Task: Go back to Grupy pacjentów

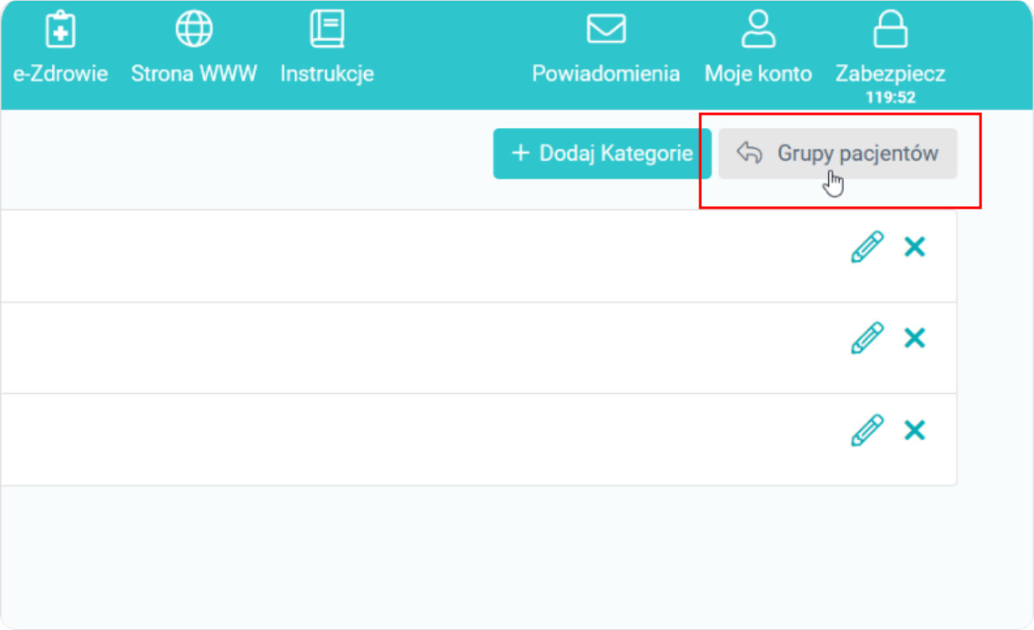Action: (838, 154)
